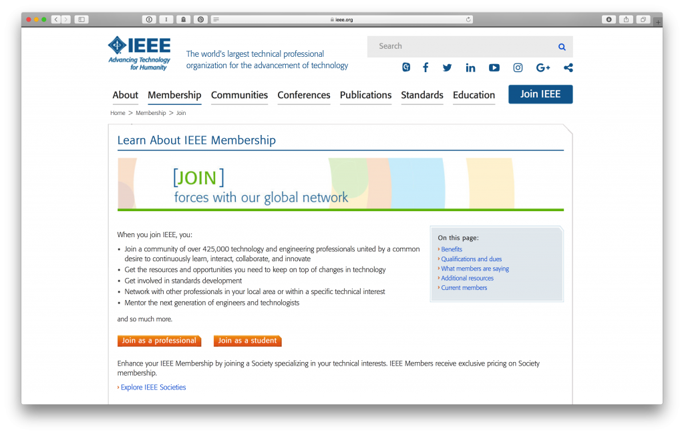The height and width of the screenshot is (435, 684).
Task: Click the "Get involved in standards development" bullet
Action: tap(183, 281)
